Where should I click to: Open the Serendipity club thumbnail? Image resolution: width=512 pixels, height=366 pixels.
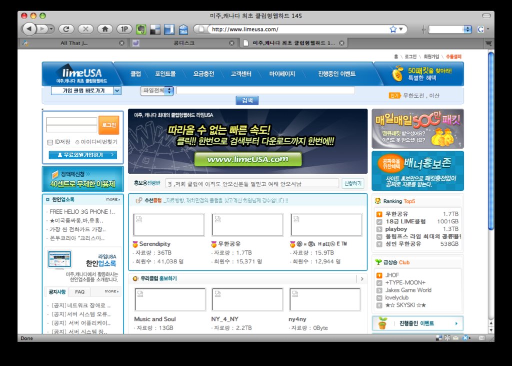tap(169, 225)
